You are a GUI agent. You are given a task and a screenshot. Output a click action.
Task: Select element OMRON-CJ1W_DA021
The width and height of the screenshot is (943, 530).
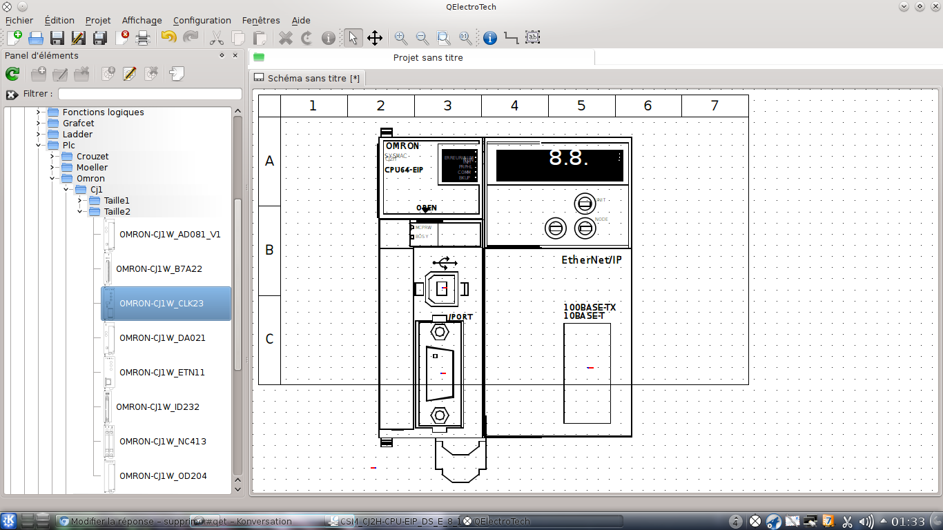pos(166,337)
